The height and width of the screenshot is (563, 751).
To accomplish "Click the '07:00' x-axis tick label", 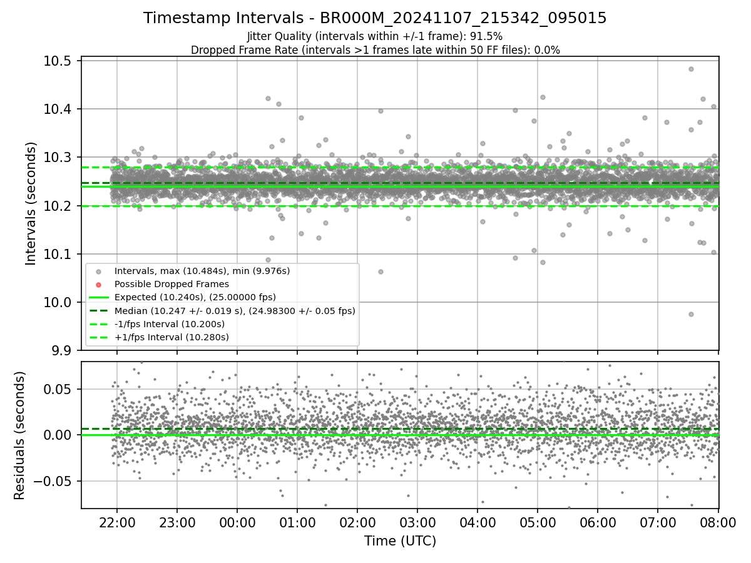I will click(658, 523).
